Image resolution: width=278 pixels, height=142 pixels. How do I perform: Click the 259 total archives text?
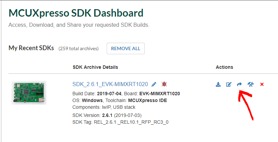[79, 48]
